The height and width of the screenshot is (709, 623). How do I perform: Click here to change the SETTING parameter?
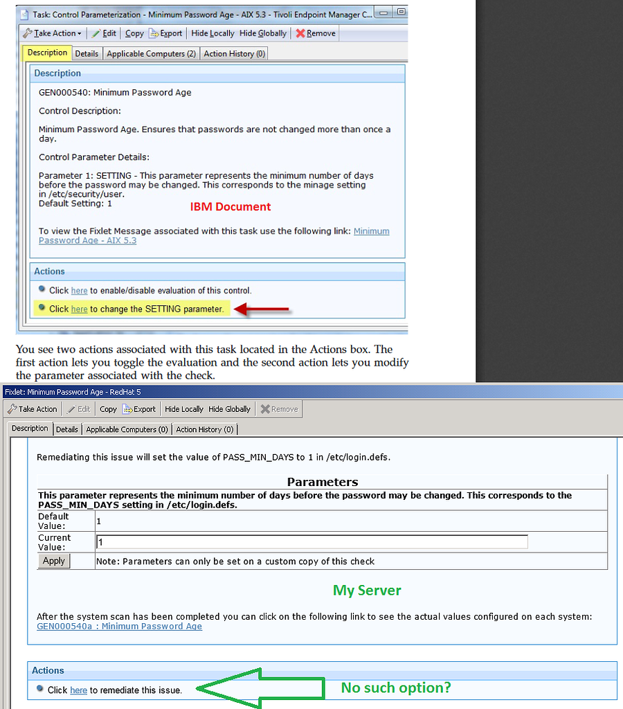pyautogui.click(x=79, y=308)
